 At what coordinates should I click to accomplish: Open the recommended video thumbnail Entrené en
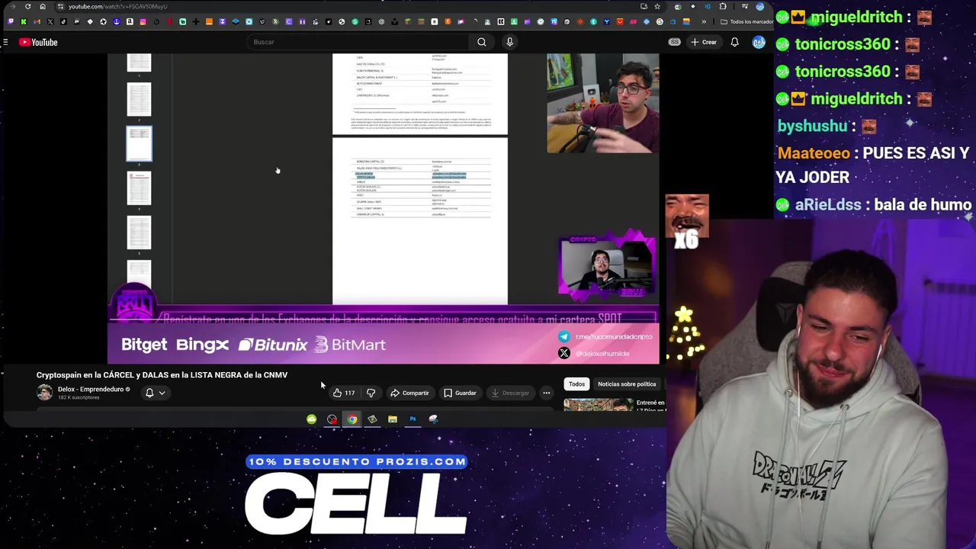pos(599,405)
